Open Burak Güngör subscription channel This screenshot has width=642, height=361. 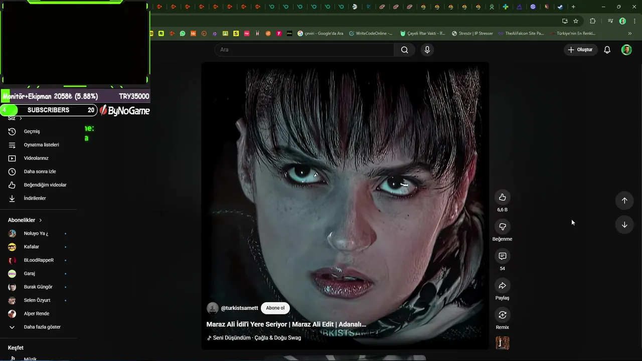(x=38, y=287)
